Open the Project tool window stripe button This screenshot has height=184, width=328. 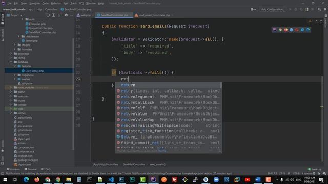[2, 19]
